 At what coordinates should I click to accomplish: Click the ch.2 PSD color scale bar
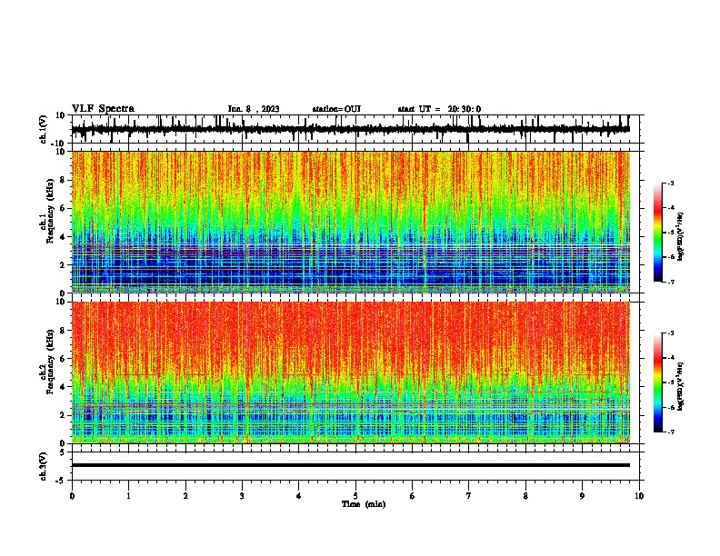point(658,382)
